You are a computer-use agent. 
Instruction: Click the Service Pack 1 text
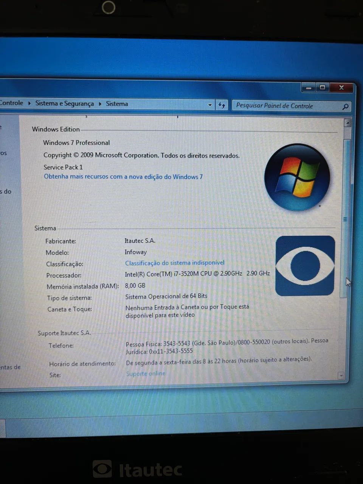[63, 167]
